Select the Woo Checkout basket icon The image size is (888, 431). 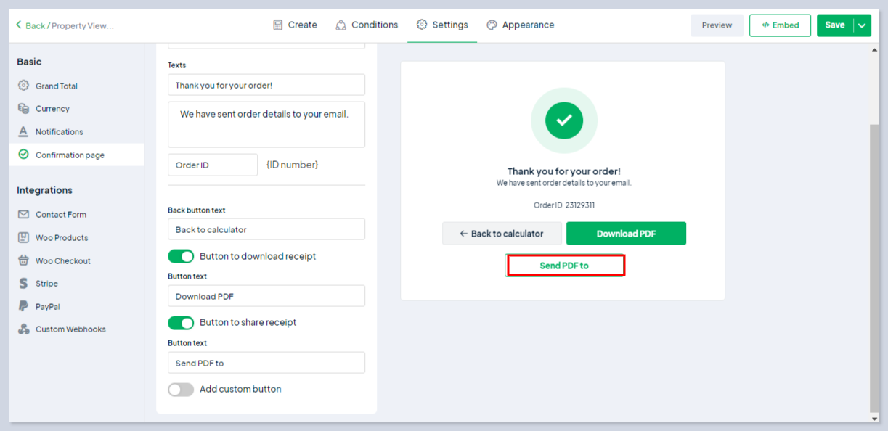click(x=23, y=260)
